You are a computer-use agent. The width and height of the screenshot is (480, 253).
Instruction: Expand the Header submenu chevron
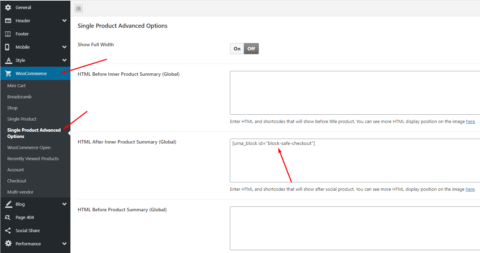coord(64,21)
